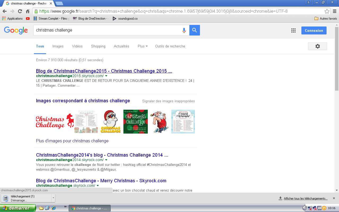Open a new tab
This screenshot has width=339, height=212.
[59, 3]
